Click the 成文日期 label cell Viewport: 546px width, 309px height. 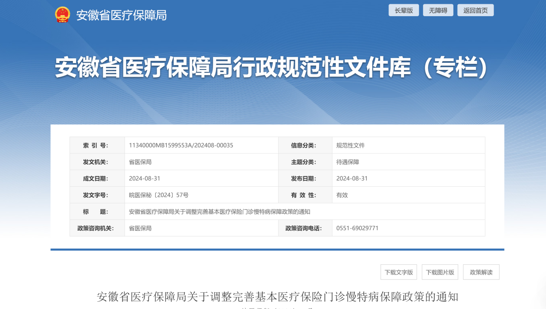click(x=97, y=179)
